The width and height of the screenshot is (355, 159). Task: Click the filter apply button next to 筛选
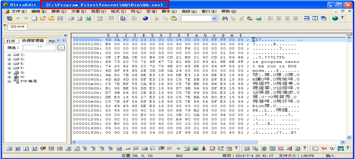[61, 48]
